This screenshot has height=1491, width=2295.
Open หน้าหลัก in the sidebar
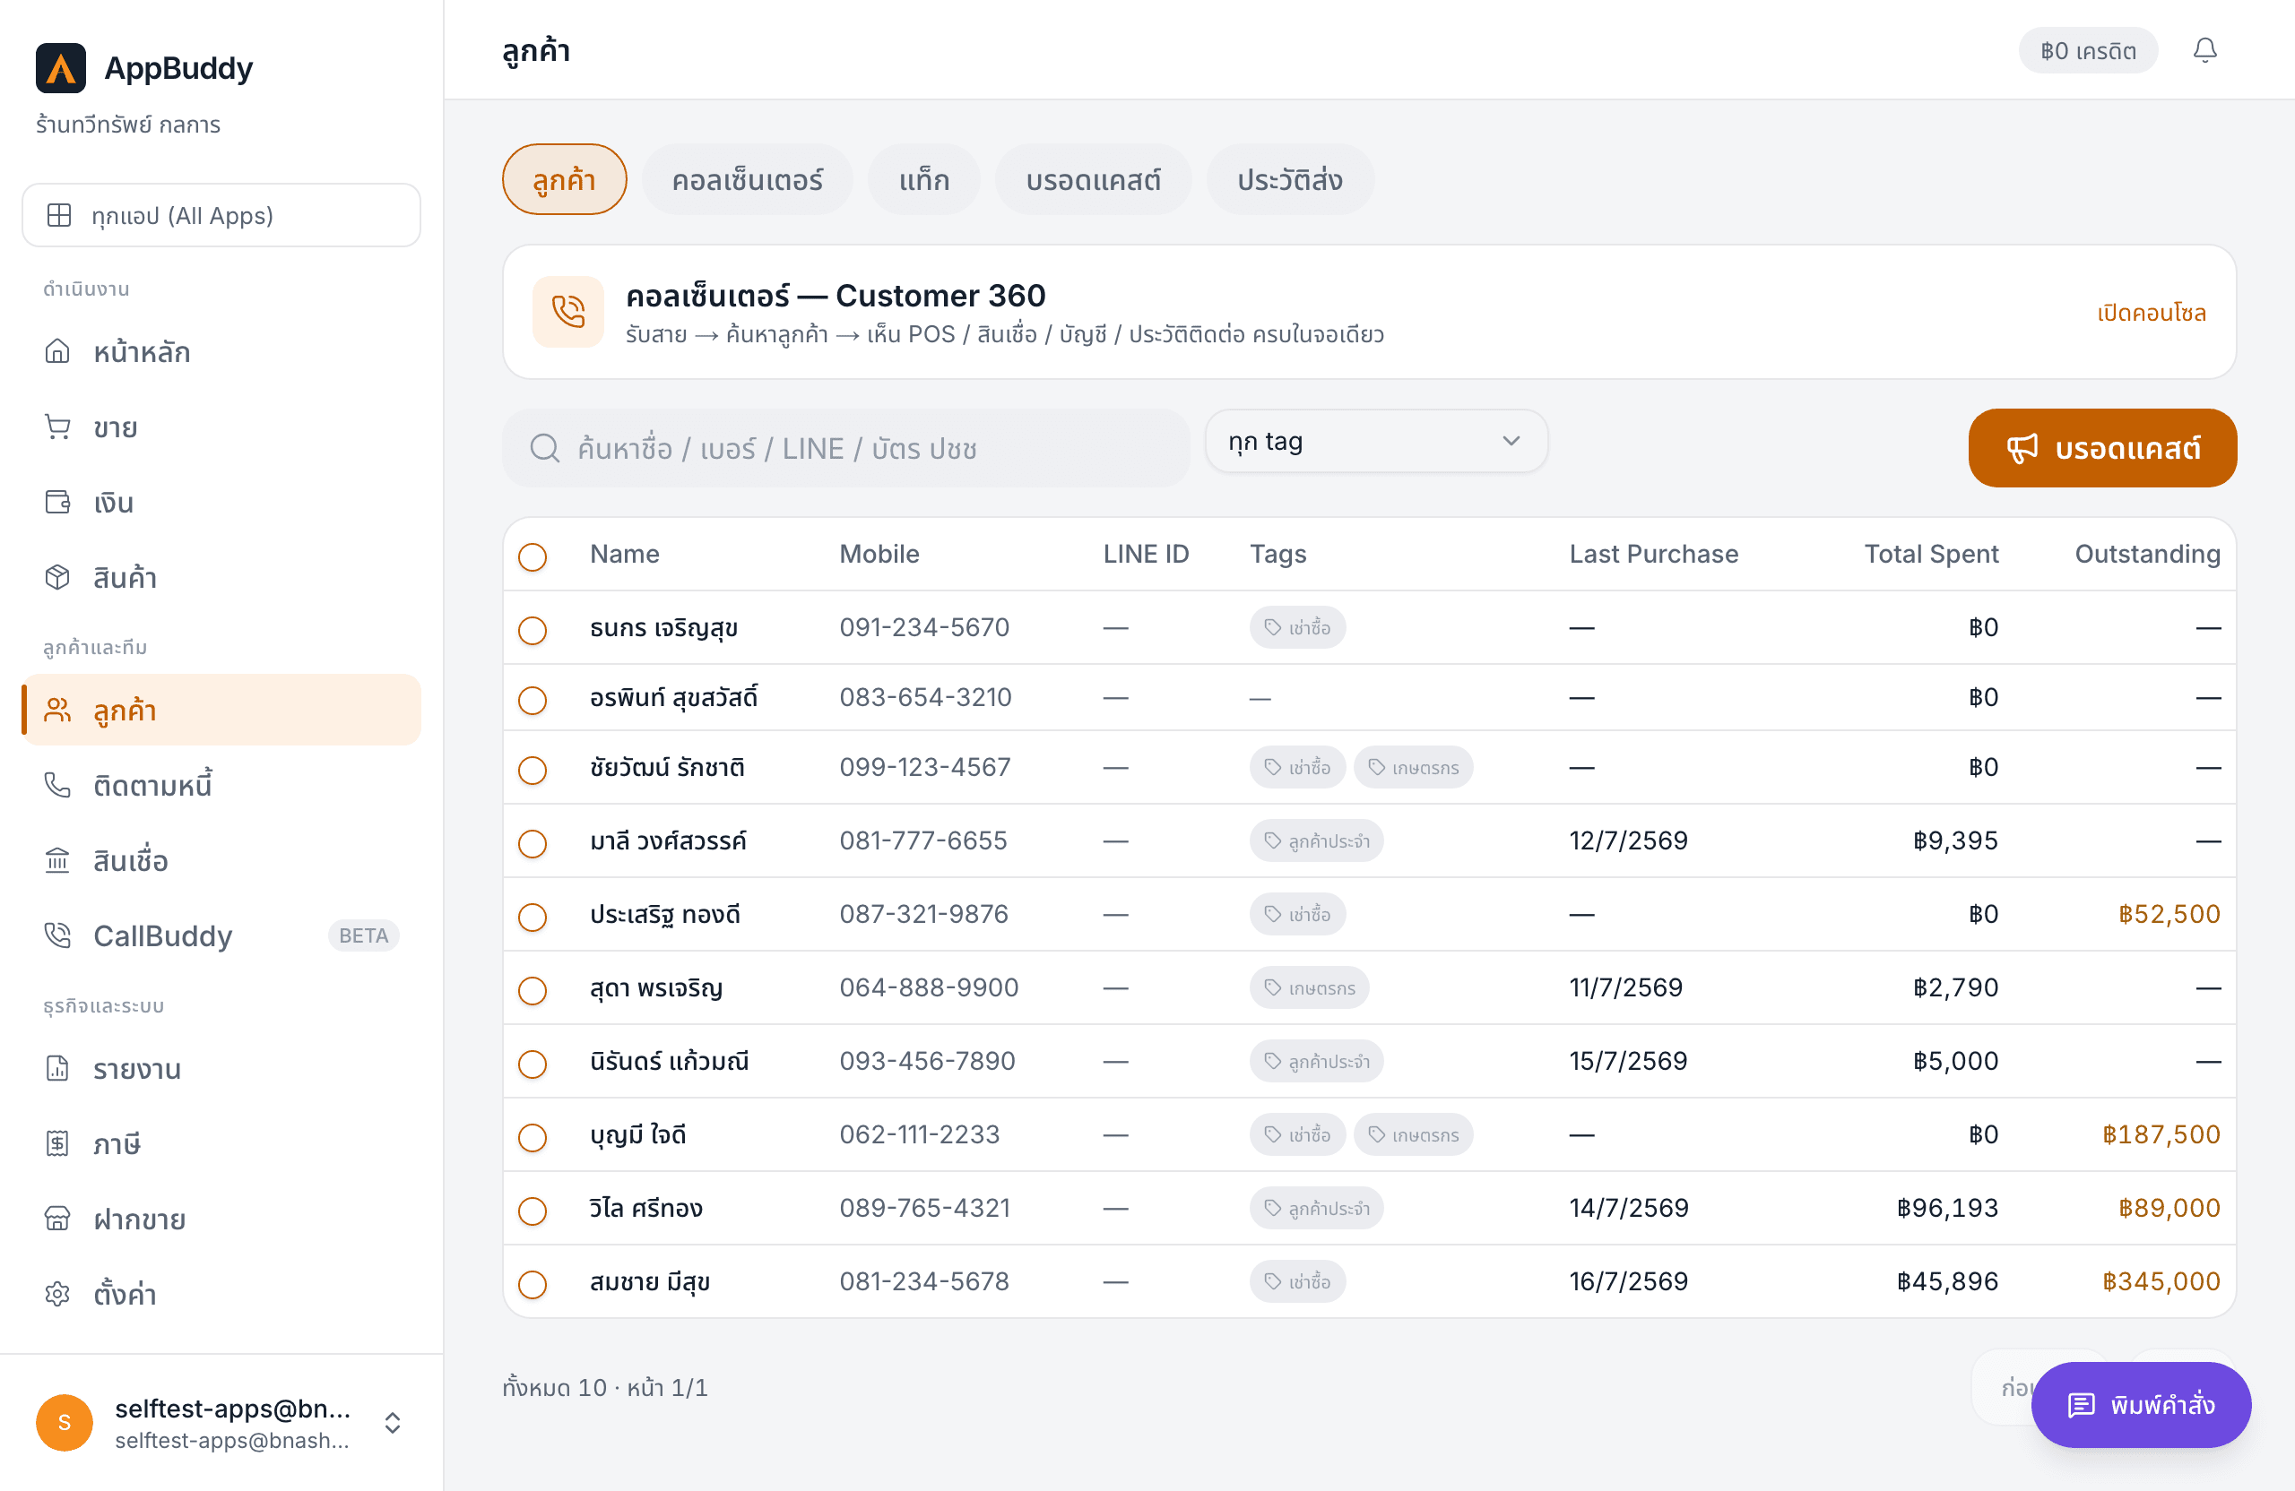(221, 351)
